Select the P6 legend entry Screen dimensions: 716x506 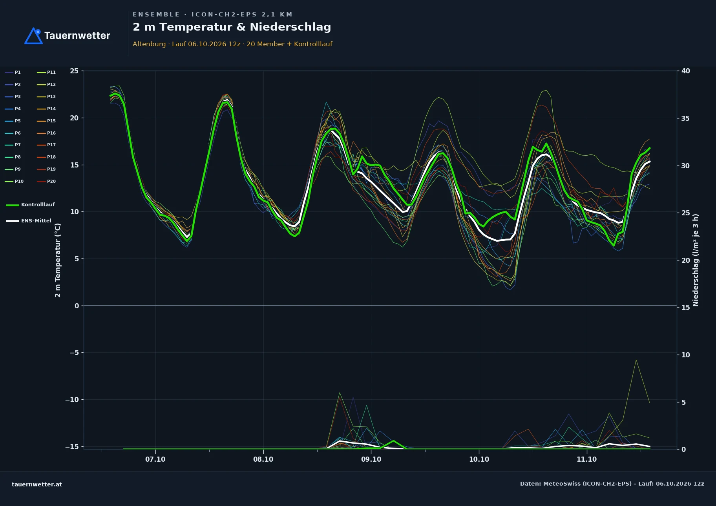(x=13, y=133)
